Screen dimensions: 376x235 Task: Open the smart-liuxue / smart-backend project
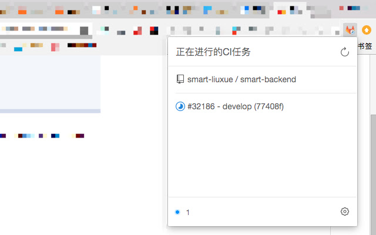(241, 79)
